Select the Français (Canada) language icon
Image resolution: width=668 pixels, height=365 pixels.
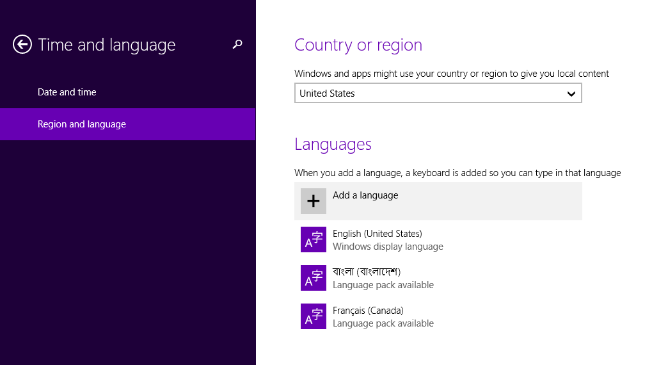(313, 316)
